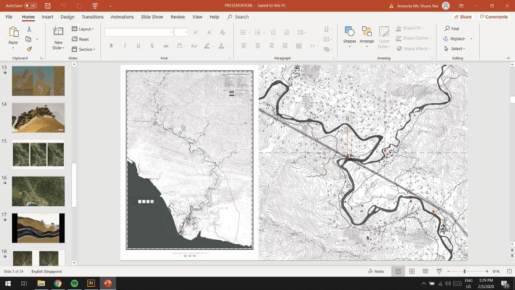This screenshot has width=515, height=290.
Task: Center text in Paragraph group
Action: (x=258, y=46)
